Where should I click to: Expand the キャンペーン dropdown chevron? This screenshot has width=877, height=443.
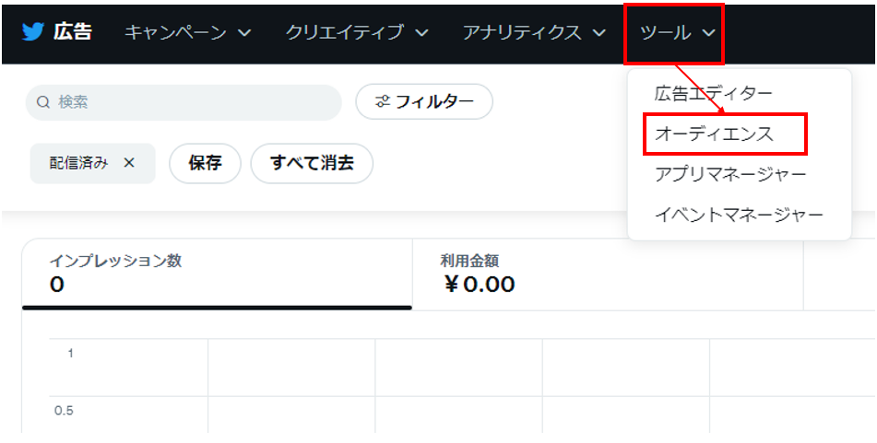(244, 33)
